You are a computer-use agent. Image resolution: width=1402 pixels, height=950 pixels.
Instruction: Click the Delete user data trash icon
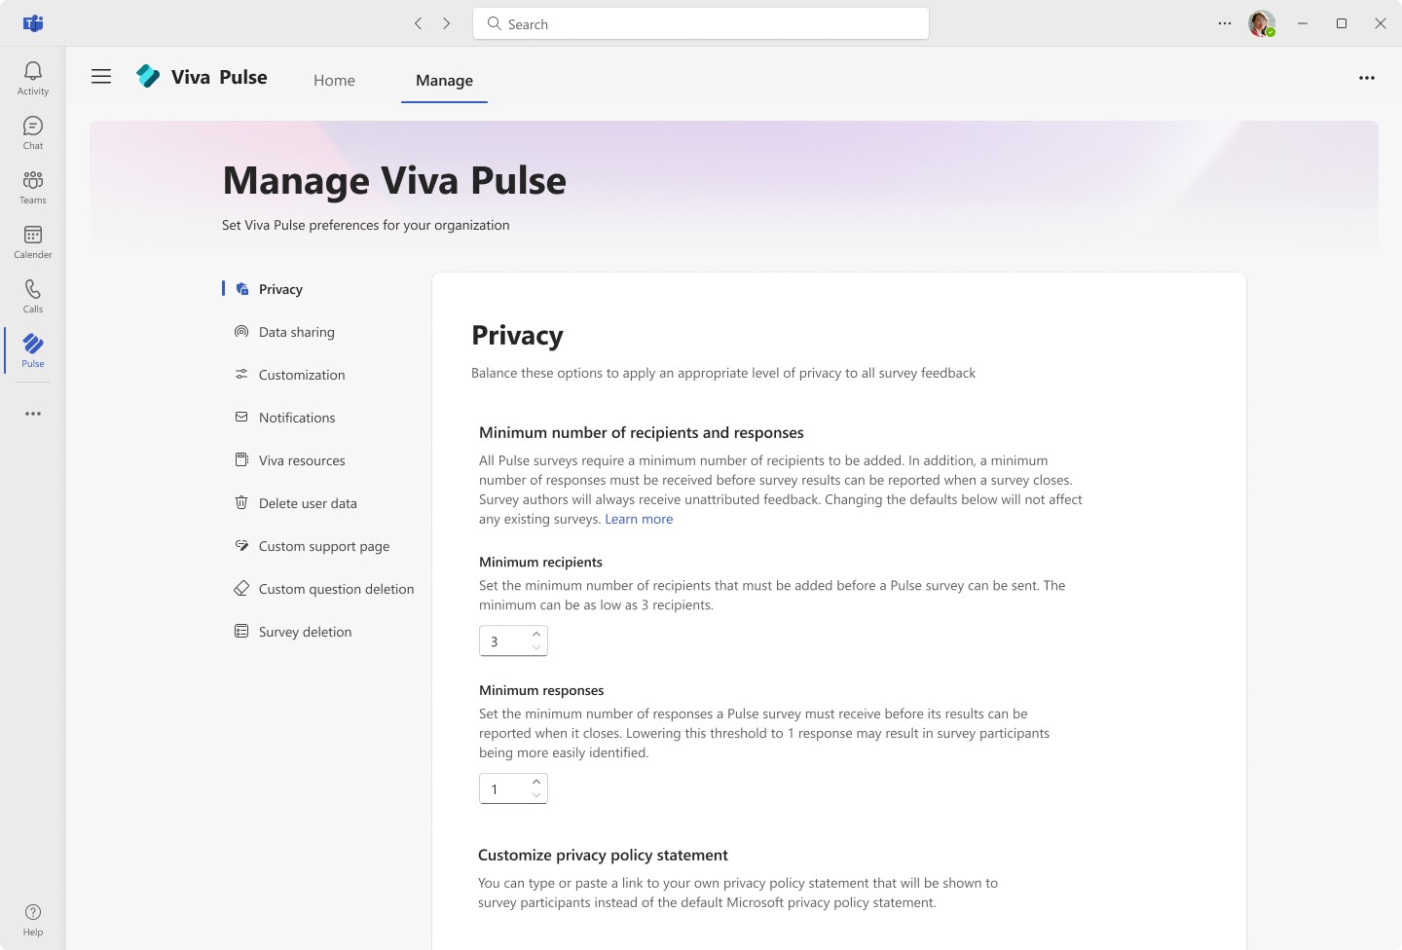(241, 503)
